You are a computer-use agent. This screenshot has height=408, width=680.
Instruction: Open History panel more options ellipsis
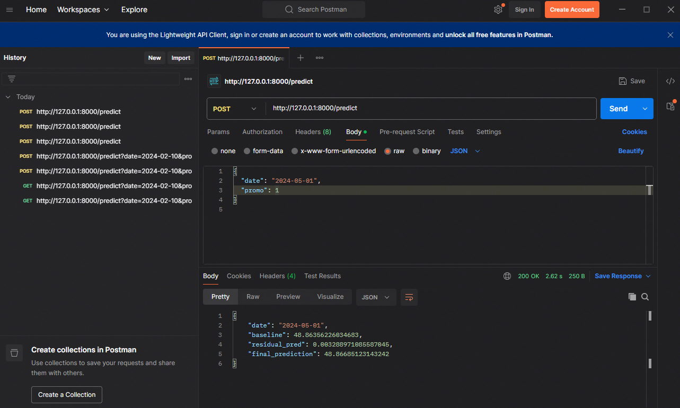(x=188, y=79)
